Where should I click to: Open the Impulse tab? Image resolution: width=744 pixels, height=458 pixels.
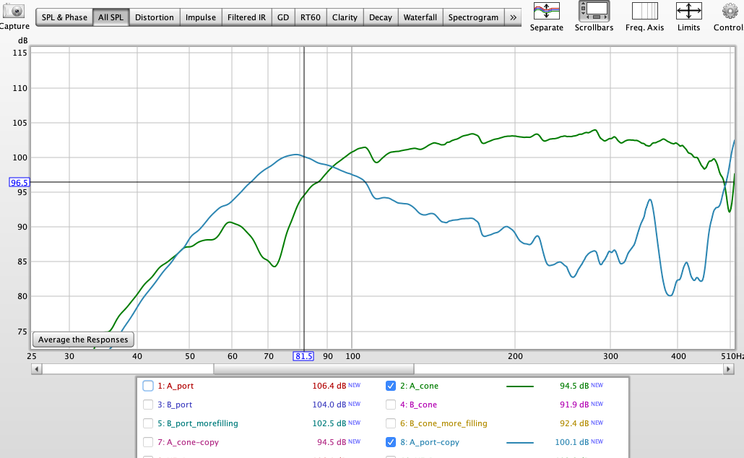tap(200, 17)
